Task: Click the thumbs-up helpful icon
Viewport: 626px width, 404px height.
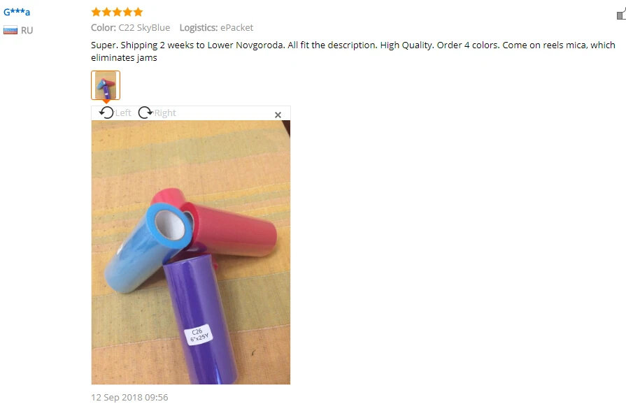Action: [x=621, y=14]
